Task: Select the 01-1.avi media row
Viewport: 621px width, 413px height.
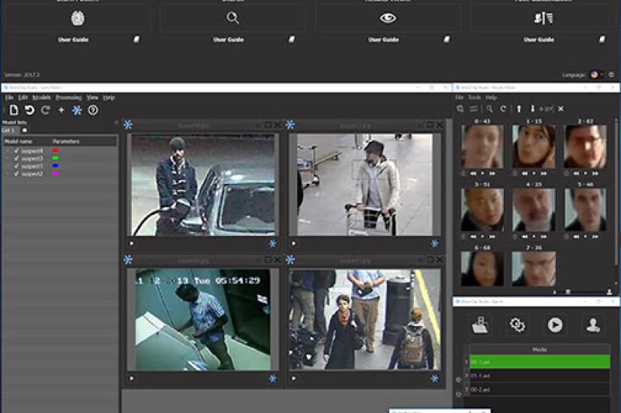Action: click(539, 375)
